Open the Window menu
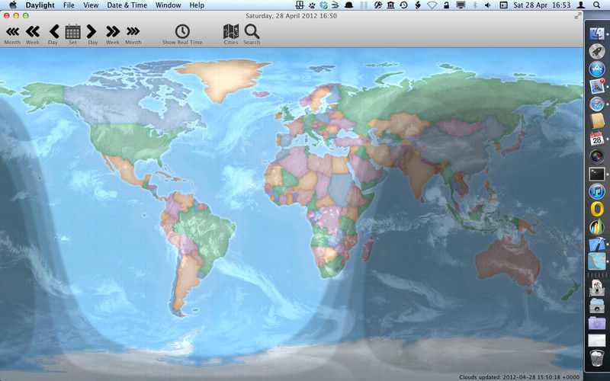610x381 pixels. pos(168,5)
